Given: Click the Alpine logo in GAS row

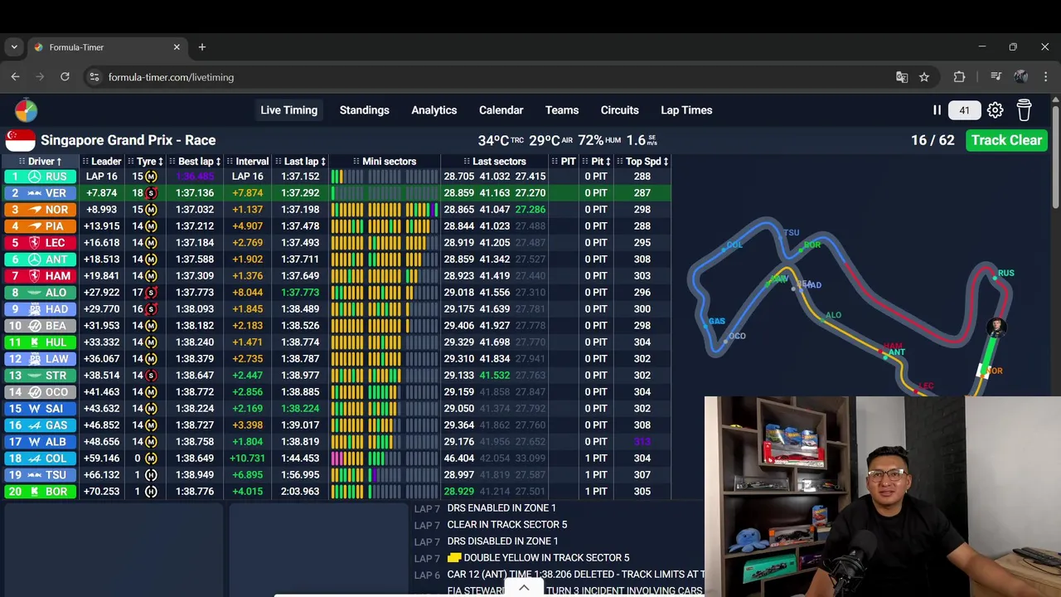Looking at the screenshot, I should (34, 425).
